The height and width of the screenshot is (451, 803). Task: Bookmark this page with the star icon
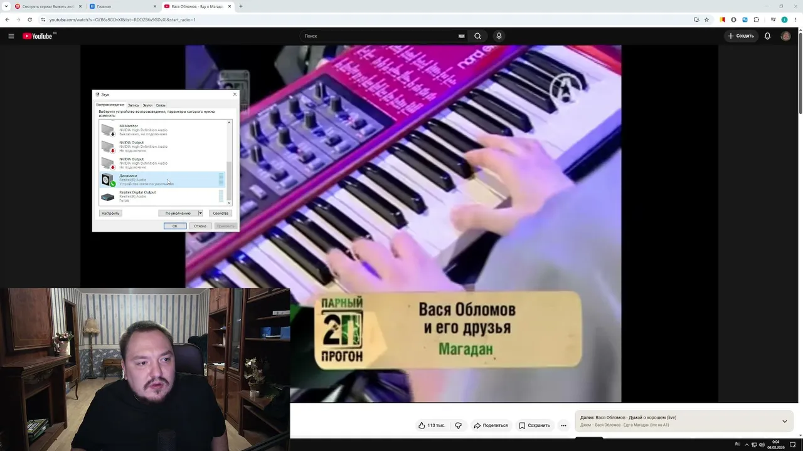pos(706,19)
